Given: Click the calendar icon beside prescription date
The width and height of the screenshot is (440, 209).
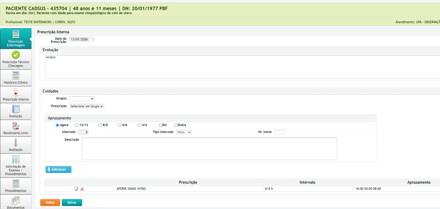Looking at the screenshot, I should 93,39.
